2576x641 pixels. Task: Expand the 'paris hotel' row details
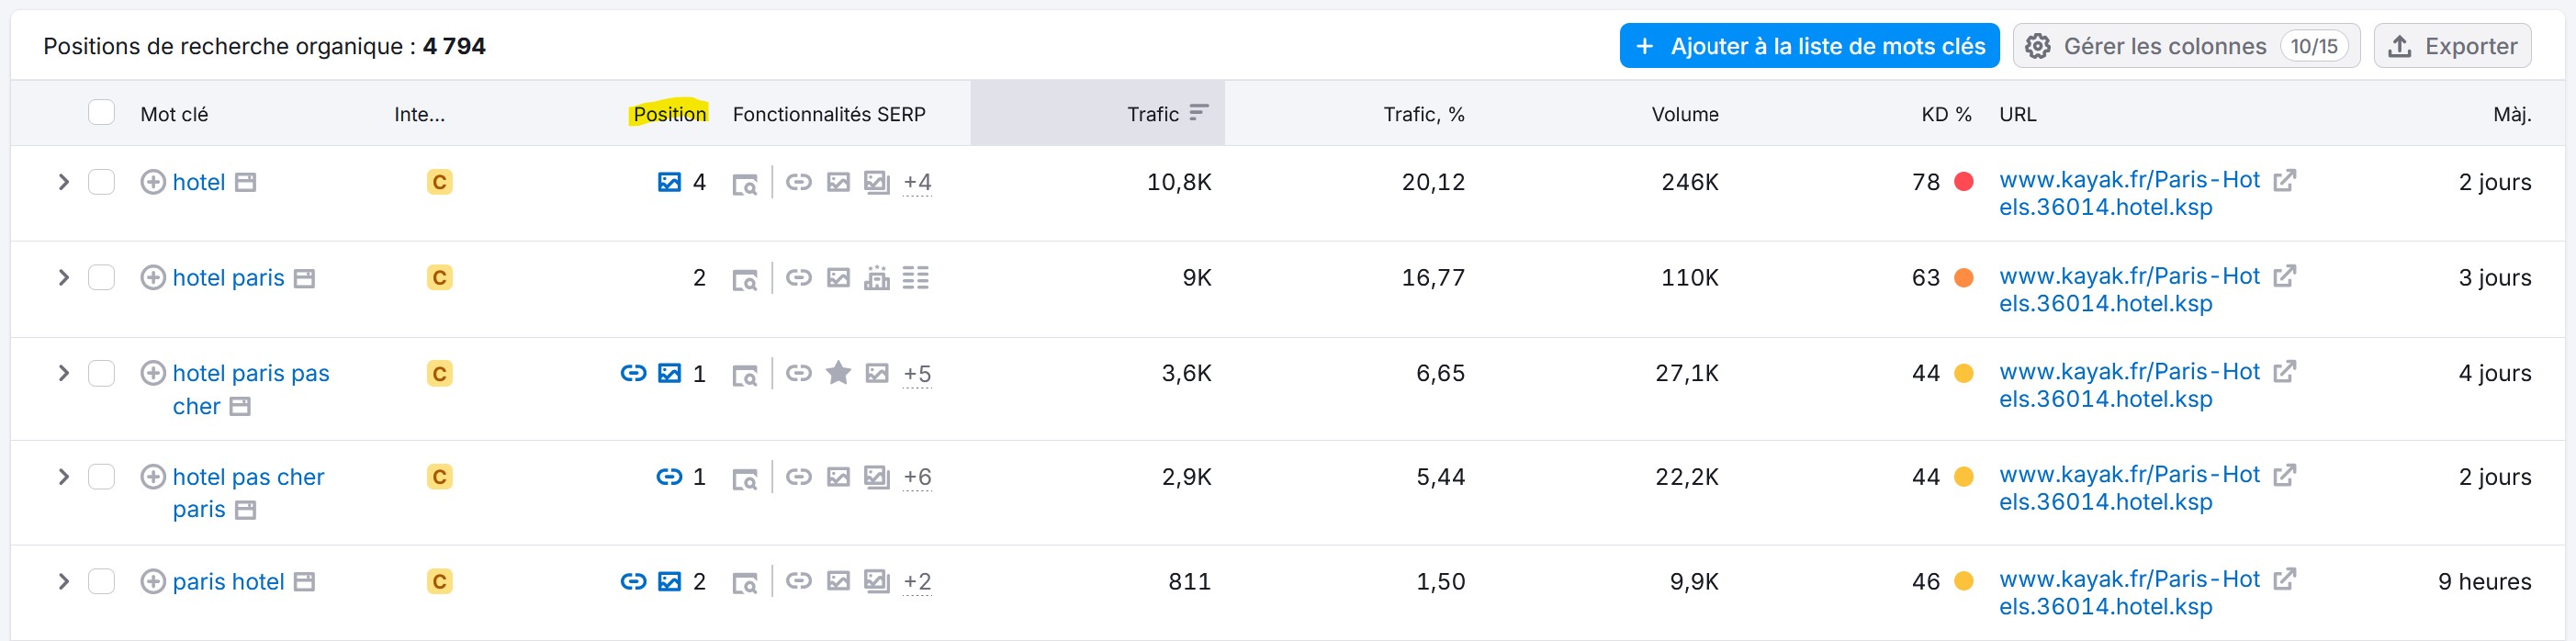pos(63,582)
